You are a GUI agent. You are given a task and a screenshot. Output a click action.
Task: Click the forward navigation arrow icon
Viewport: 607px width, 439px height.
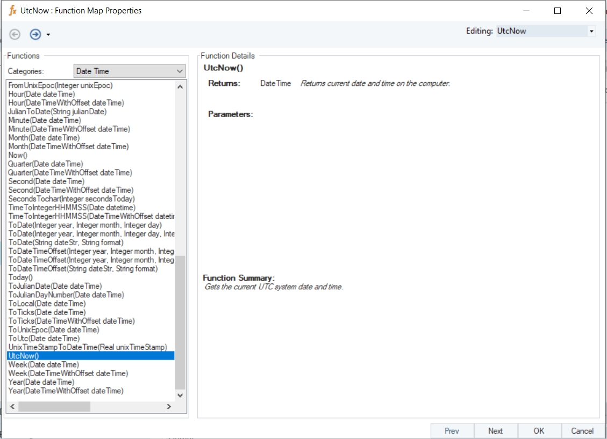coord(35,34)
